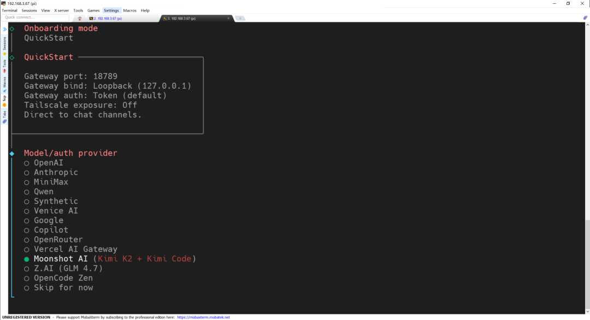
Task: Click the UNREGISTERED VERSION status text
Action: coord(26,317)
